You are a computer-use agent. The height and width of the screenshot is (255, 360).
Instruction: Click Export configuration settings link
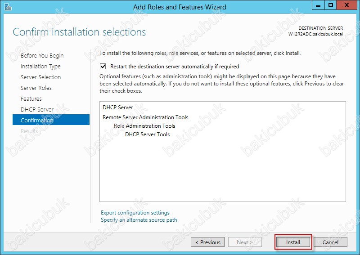pos(135,213)
